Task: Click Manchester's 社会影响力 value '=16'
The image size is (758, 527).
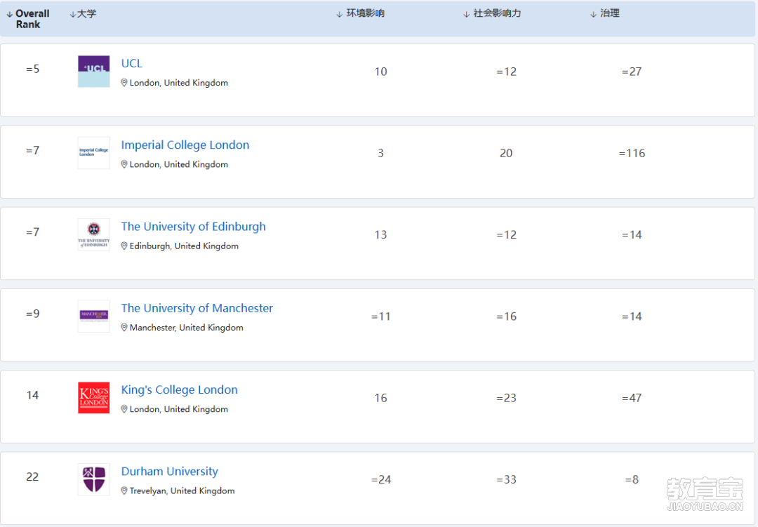Action: tap(506, 316)
